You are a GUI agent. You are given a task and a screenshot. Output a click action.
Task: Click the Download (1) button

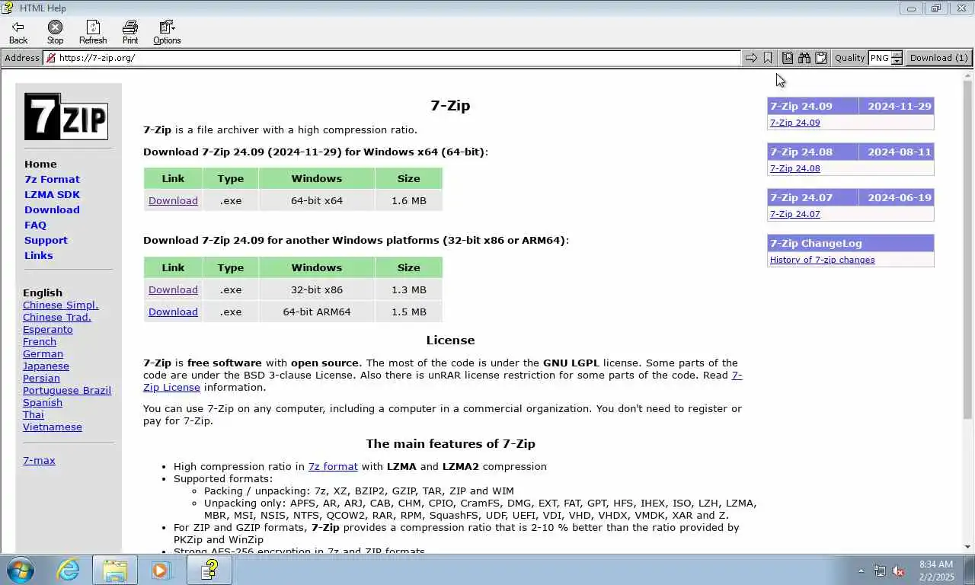[x=938, y=58]
